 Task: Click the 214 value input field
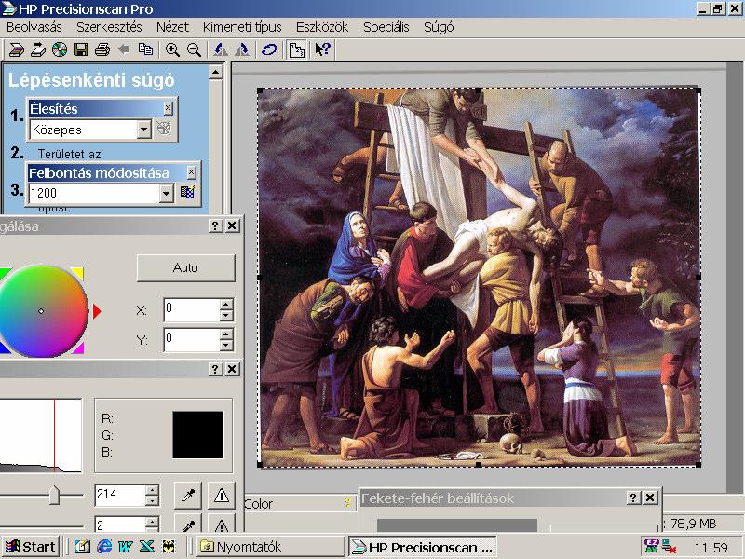(120, 496)
